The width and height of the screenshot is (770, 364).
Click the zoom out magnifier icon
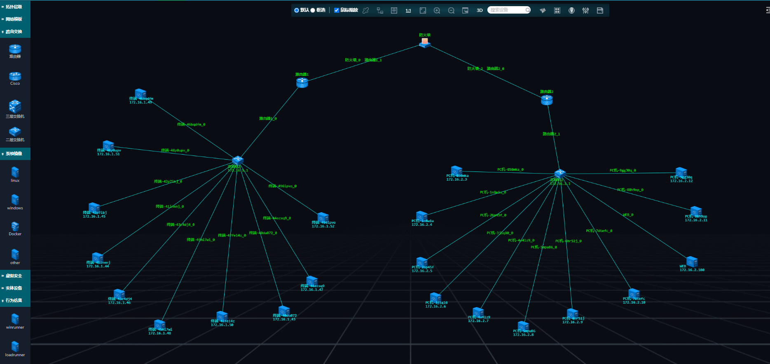coord(451,10)
